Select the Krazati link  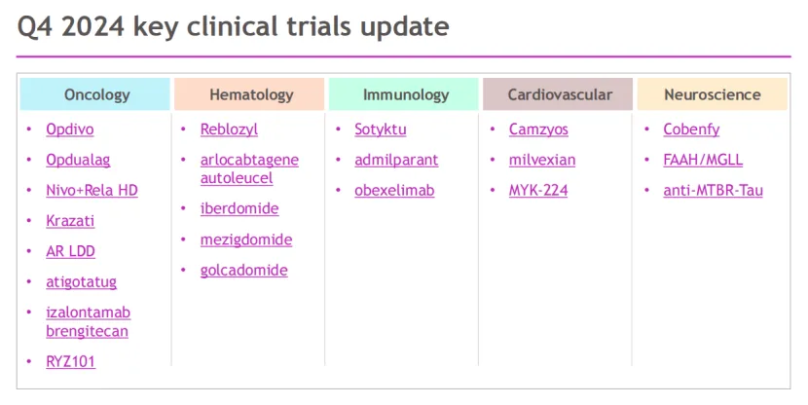point(70,221)
